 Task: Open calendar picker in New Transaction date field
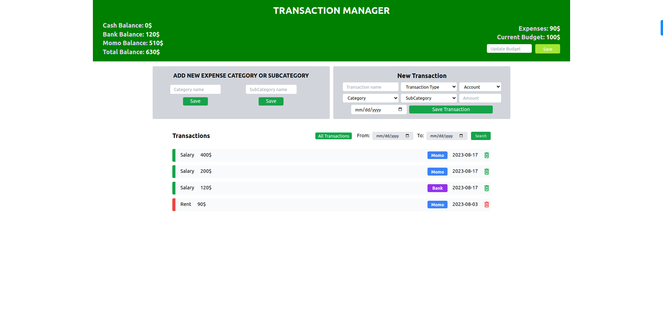[x=400, y=109]
